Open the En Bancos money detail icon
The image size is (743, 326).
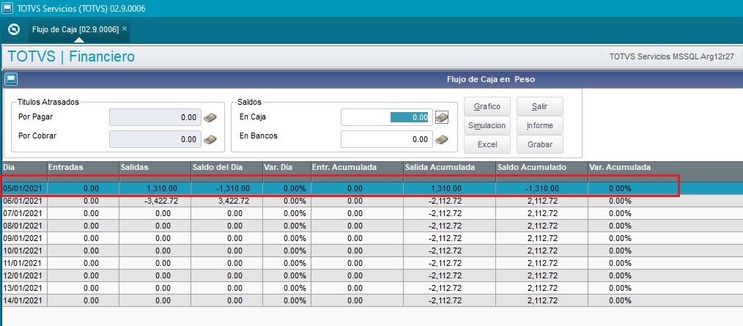click(x=442, y=139)
